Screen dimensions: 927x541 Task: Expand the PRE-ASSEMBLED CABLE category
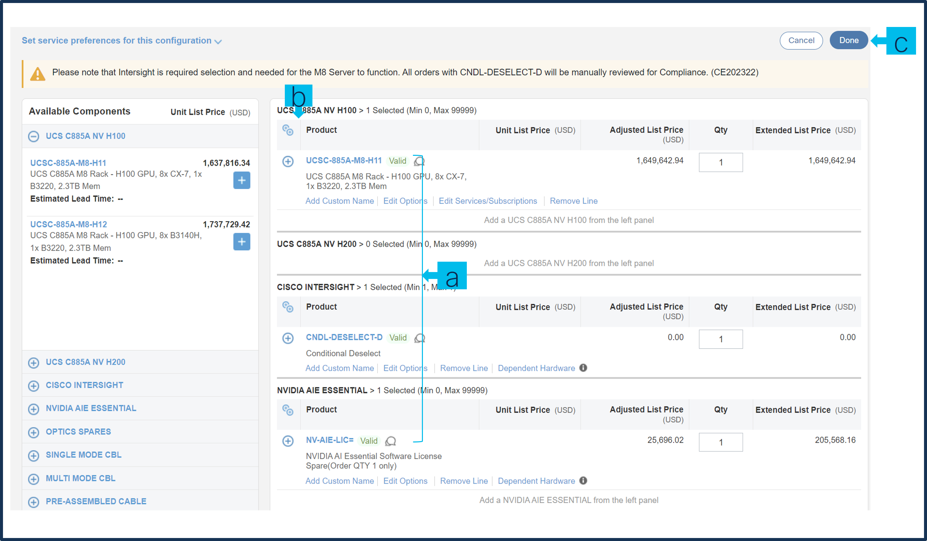pyautogui.click(x=34, y=502)
